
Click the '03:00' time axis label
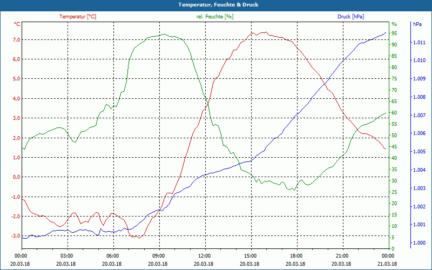click(67, 255)
